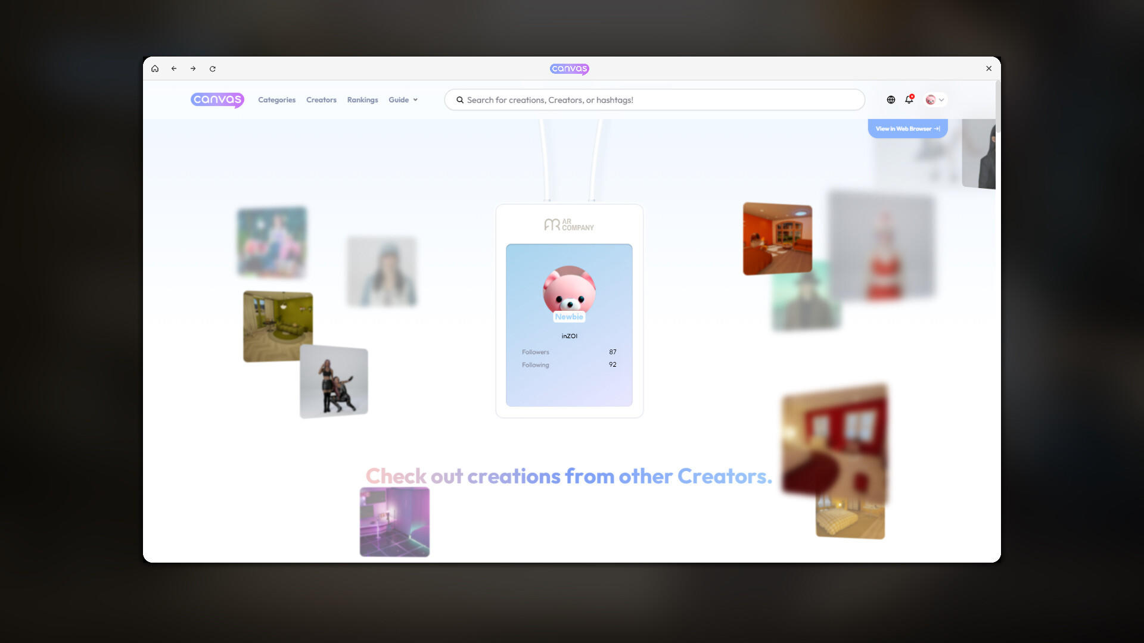This screenshot has width=1144, height=643.
Task: Open the Categories navigation item
Action: (276, 99)
